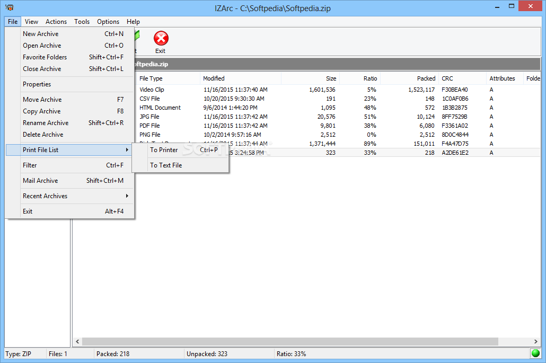
Task: Maximize the IZArc window
Action: (x=511, y=6)
